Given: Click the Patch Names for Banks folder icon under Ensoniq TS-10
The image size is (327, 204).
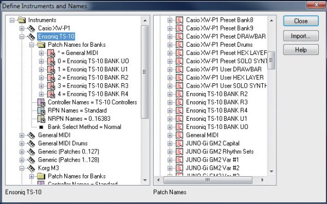Looking at the screenshot, I should coord(41,45).
